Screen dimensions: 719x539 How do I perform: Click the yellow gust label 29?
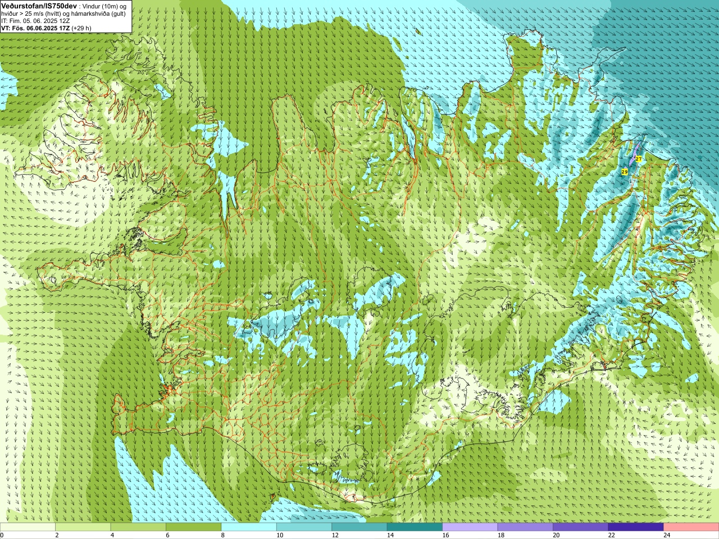(x=625, y=171)
